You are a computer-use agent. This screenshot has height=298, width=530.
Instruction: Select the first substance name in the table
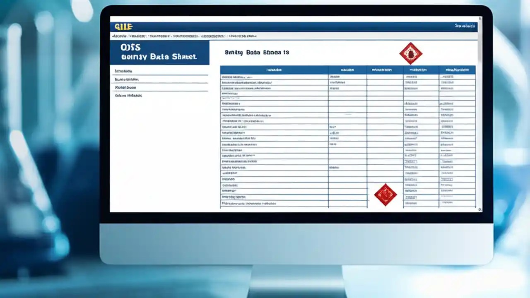[x=238, y=76]
